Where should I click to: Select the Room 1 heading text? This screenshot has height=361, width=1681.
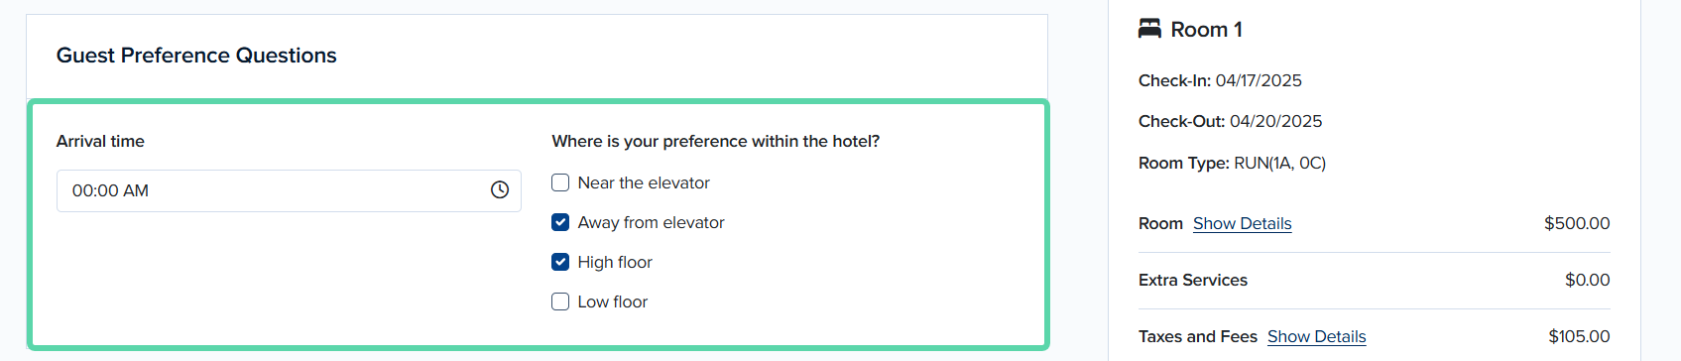1206,30
